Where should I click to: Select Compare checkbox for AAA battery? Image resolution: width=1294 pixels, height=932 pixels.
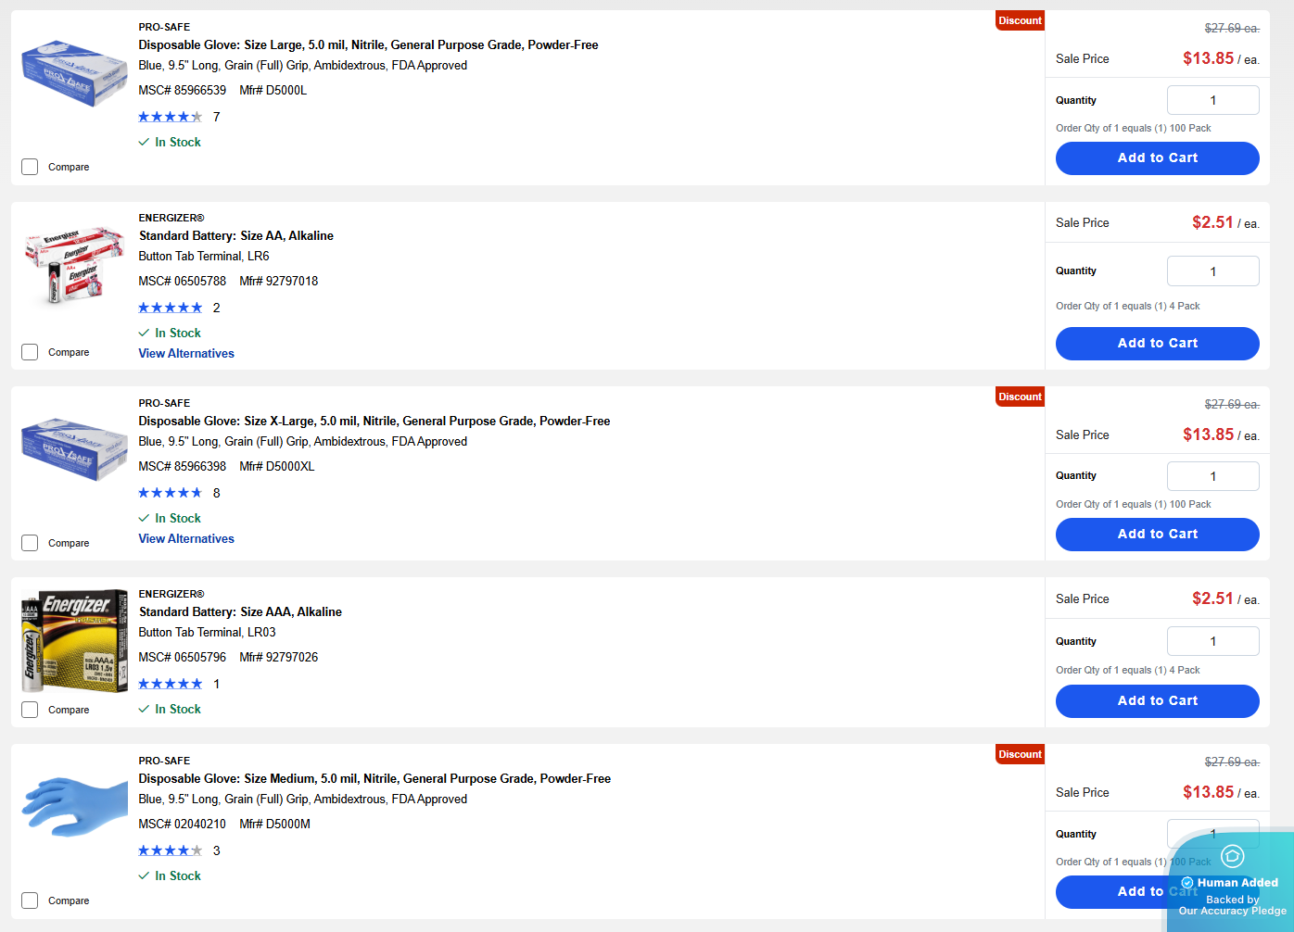(30, 710)
